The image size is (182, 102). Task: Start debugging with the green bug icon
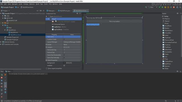162,7
